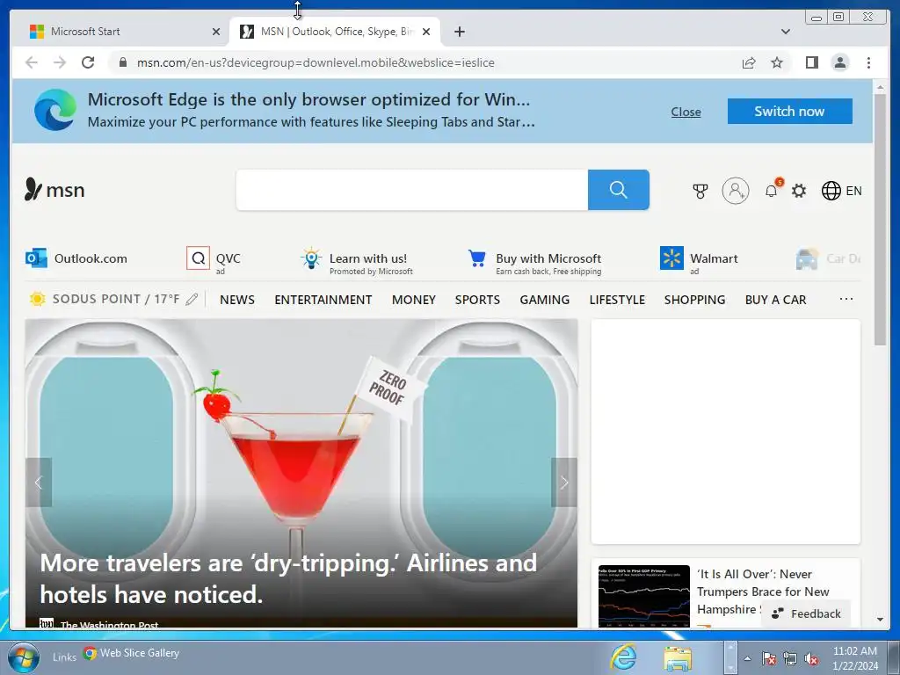Open File Explorer from taskbar
Viewport: 900px width, 675px height.
pyautogui.click(x=678, y=657)
